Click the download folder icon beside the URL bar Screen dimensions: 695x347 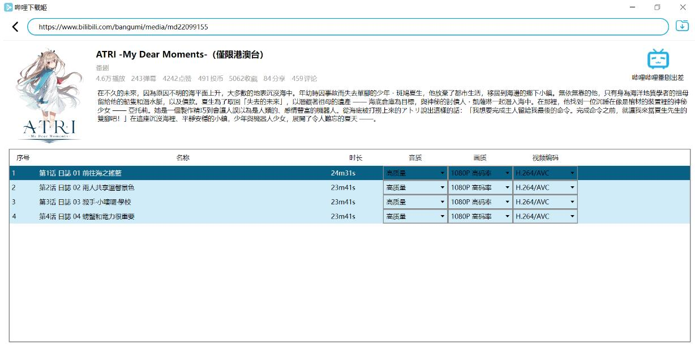pos(683,26)
